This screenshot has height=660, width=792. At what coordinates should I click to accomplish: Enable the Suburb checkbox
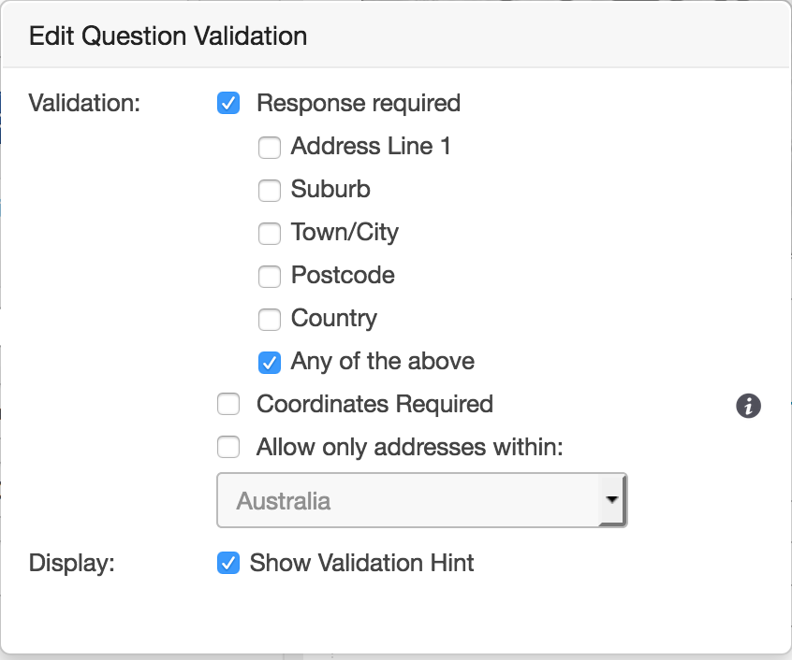(x=270, y=190)
